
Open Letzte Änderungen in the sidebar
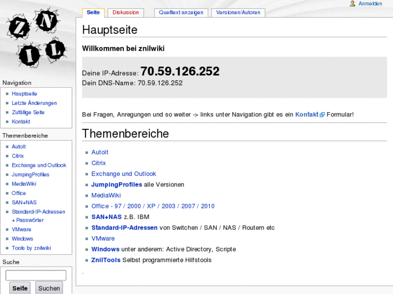click(35, 103)
